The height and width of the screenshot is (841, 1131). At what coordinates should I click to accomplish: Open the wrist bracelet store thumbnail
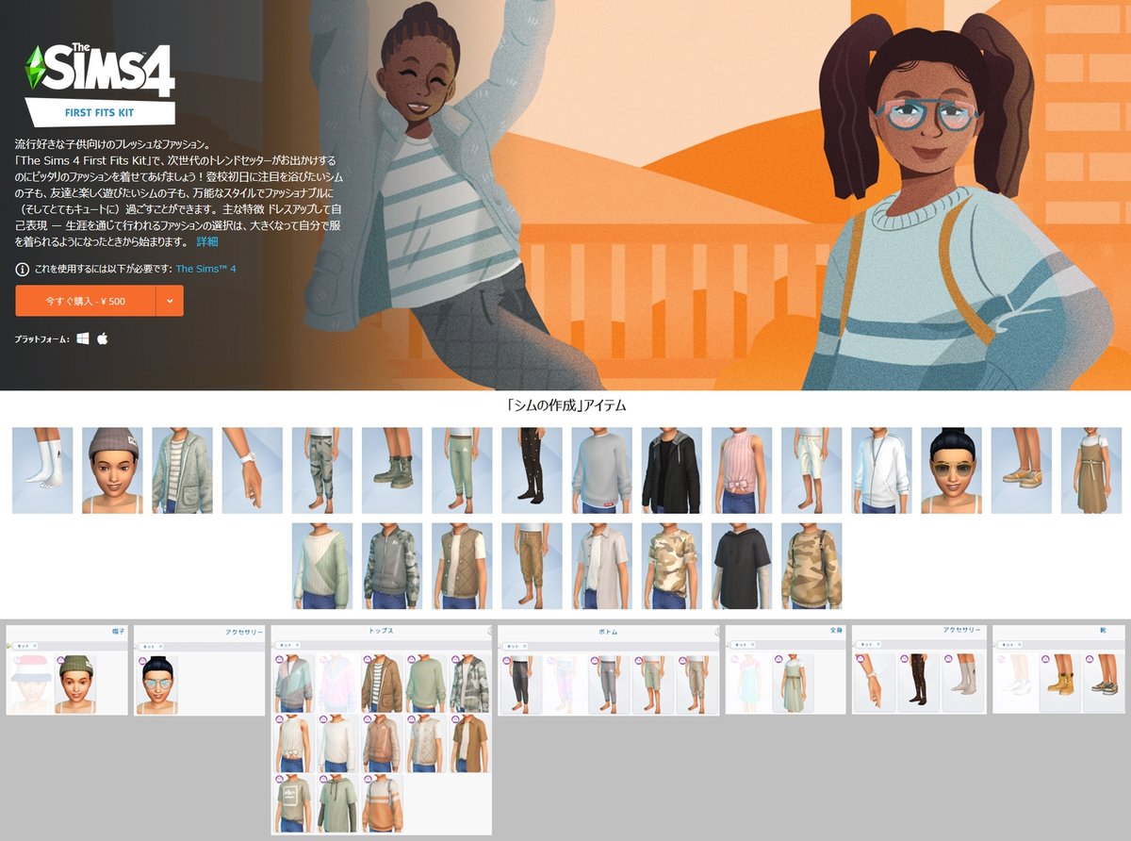click(252, 470)
